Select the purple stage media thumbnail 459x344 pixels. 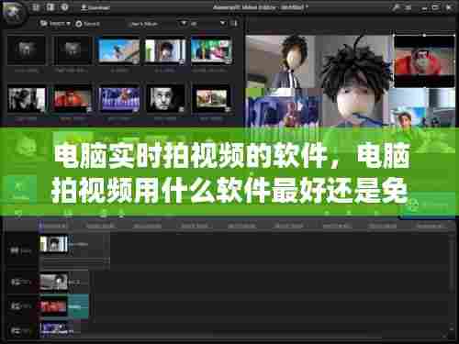tap(118, 100)
